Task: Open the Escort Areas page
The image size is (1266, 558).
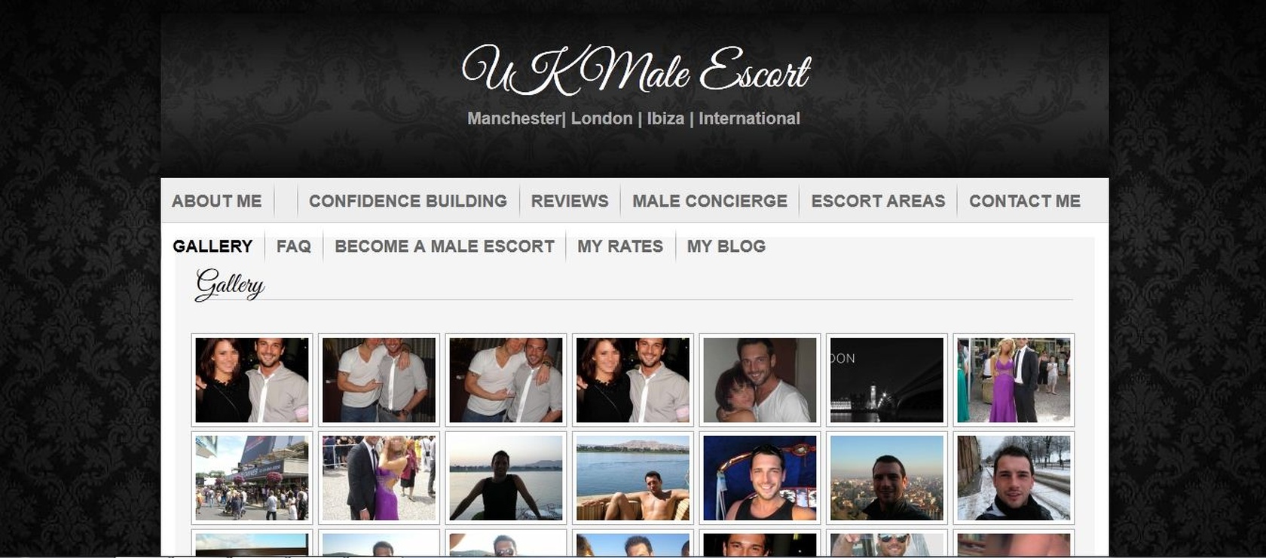Action: tap(878, 201)
